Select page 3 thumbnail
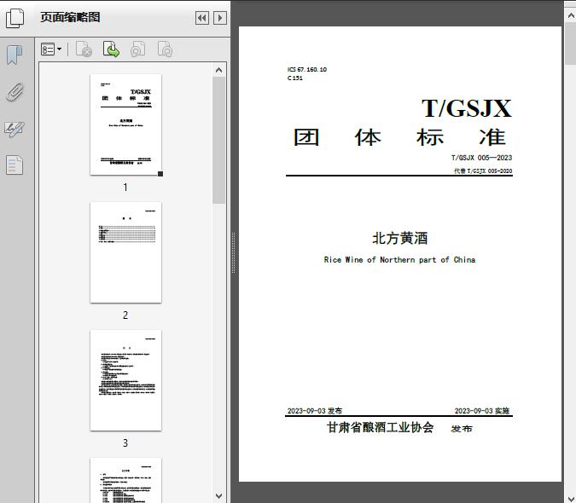Image resolution: width=576 pixels, height=503 pixels. 125,380
